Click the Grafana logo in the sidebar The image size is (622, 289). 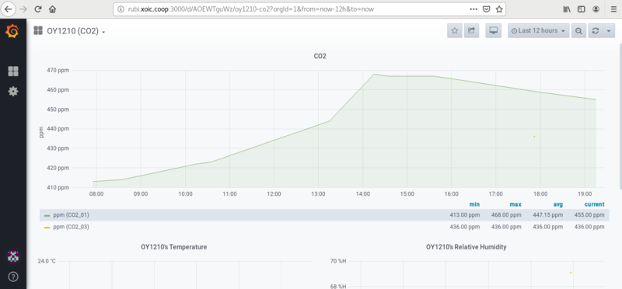(12, 31)
